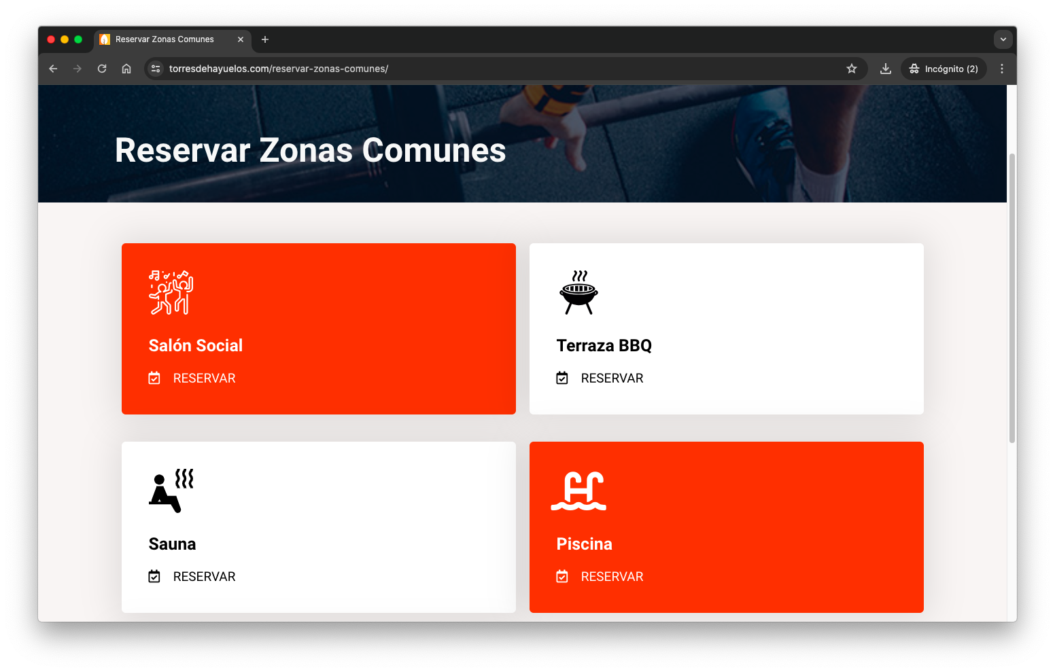Screen dimensions: 1055x672
Task: Go back with the browser back arrow
Action: (x=53, y=69)
